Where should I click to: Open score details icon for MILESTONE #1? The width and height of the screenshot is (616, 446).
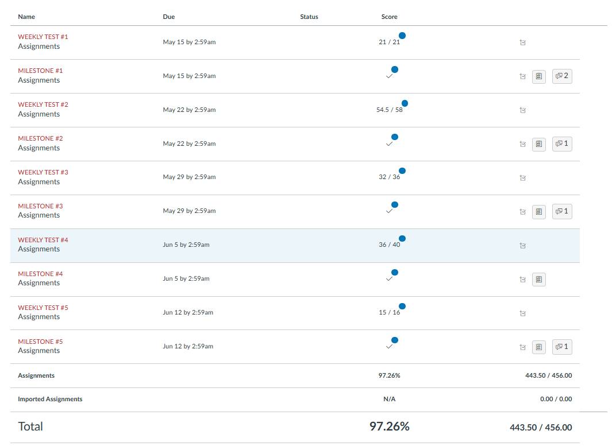coord(522,76)
